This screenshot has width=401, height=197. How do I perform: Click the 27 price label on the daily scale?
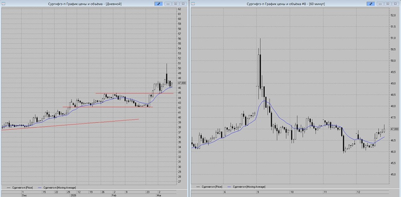tap(180, 182)
